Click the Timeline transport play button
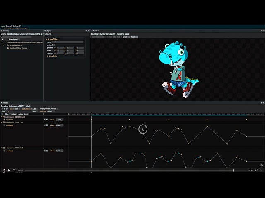Screen dimensions: 265x198 click(2, 109)
